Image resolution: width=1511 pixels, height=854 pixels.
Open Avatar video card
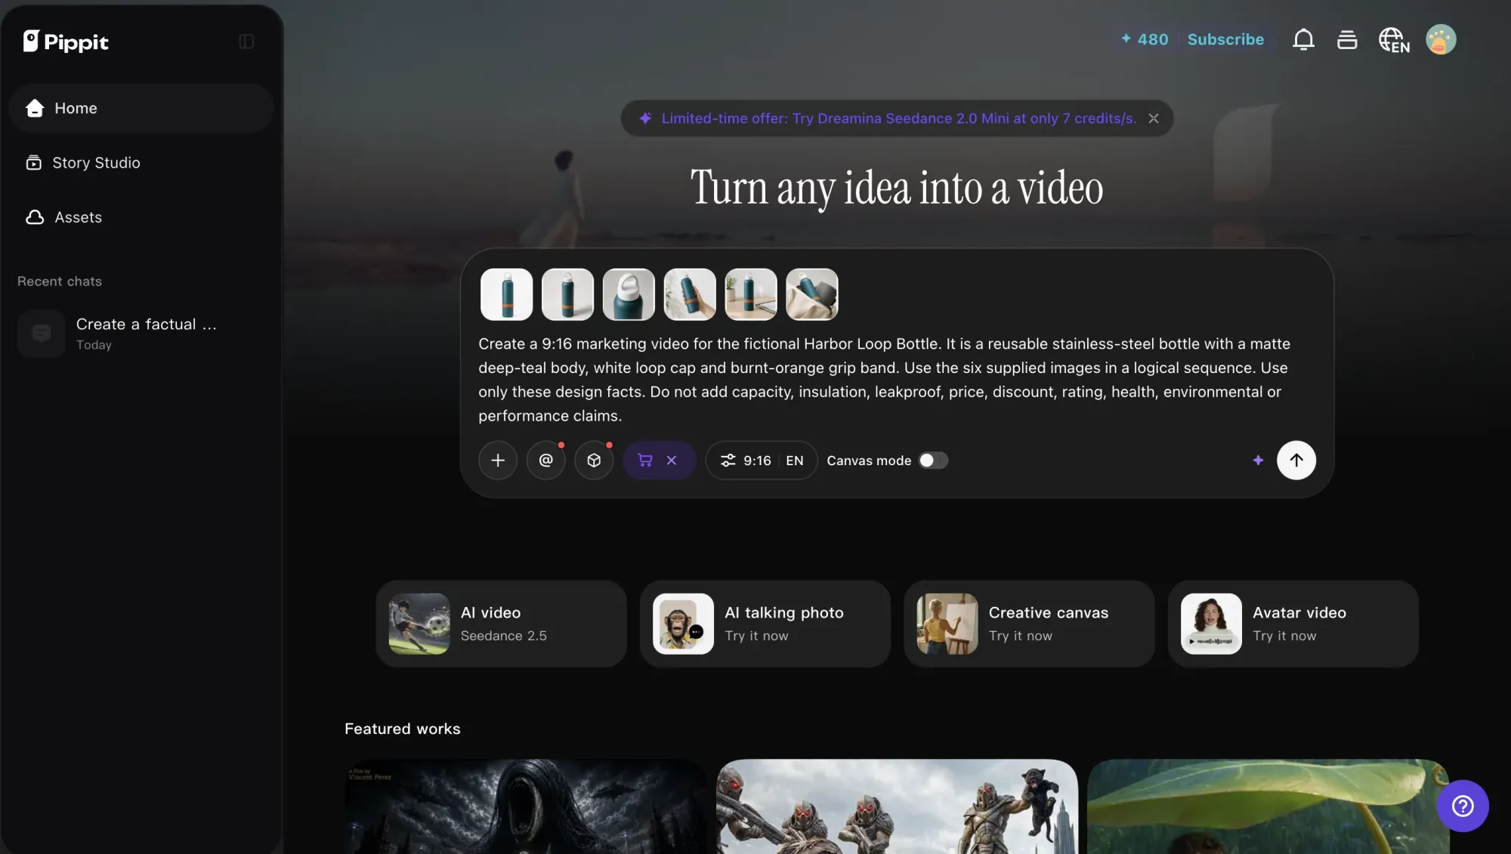(1293, 624)
